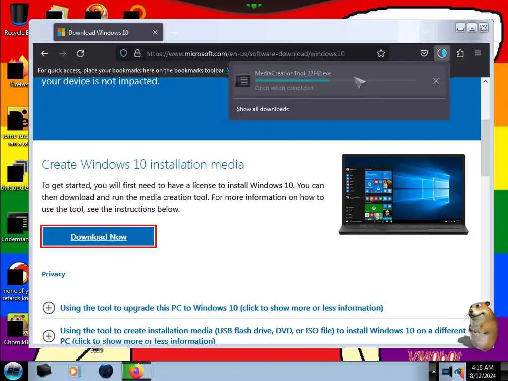508x381 pixels.
Task: Click the MediaCreationTool download progress bar
Action: tap(336, 80)
